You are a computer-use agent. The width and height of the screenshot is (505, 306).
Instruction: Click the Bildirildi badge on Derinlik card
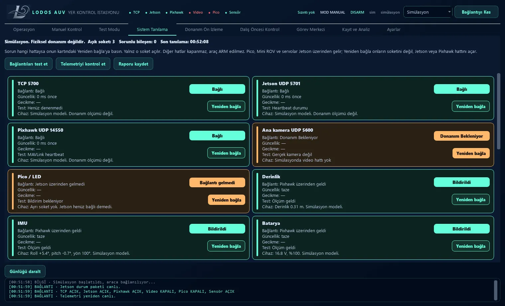[462, 182]
